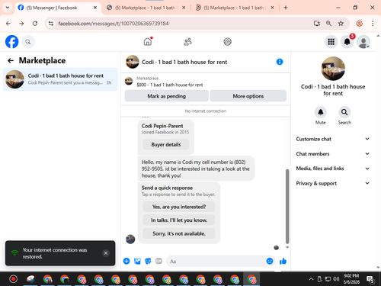This screenshot has width=381, height=286.
Task: Click the browser back arrow
Action: pos(8,24)
